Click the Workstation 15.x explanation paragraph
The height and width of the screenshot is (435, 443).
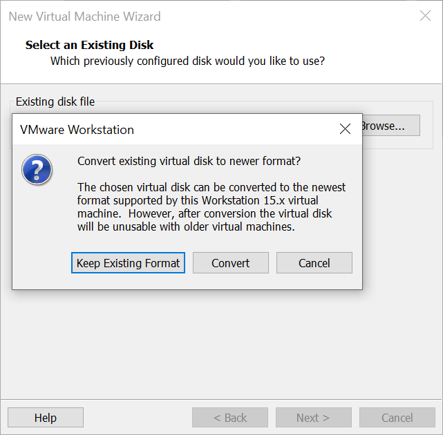211,207
